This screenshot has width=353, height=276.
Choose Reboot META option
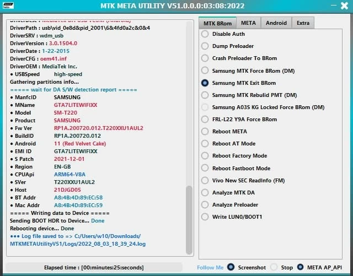pyautogui.click(x=205, y=132)
